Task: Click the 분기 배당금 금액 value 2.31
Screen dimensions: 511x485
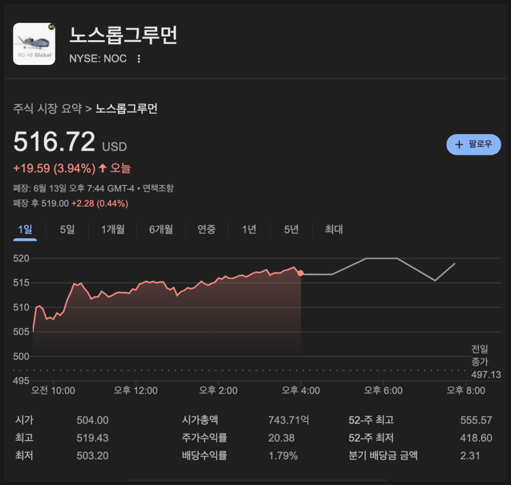Action: pos(470,456)
